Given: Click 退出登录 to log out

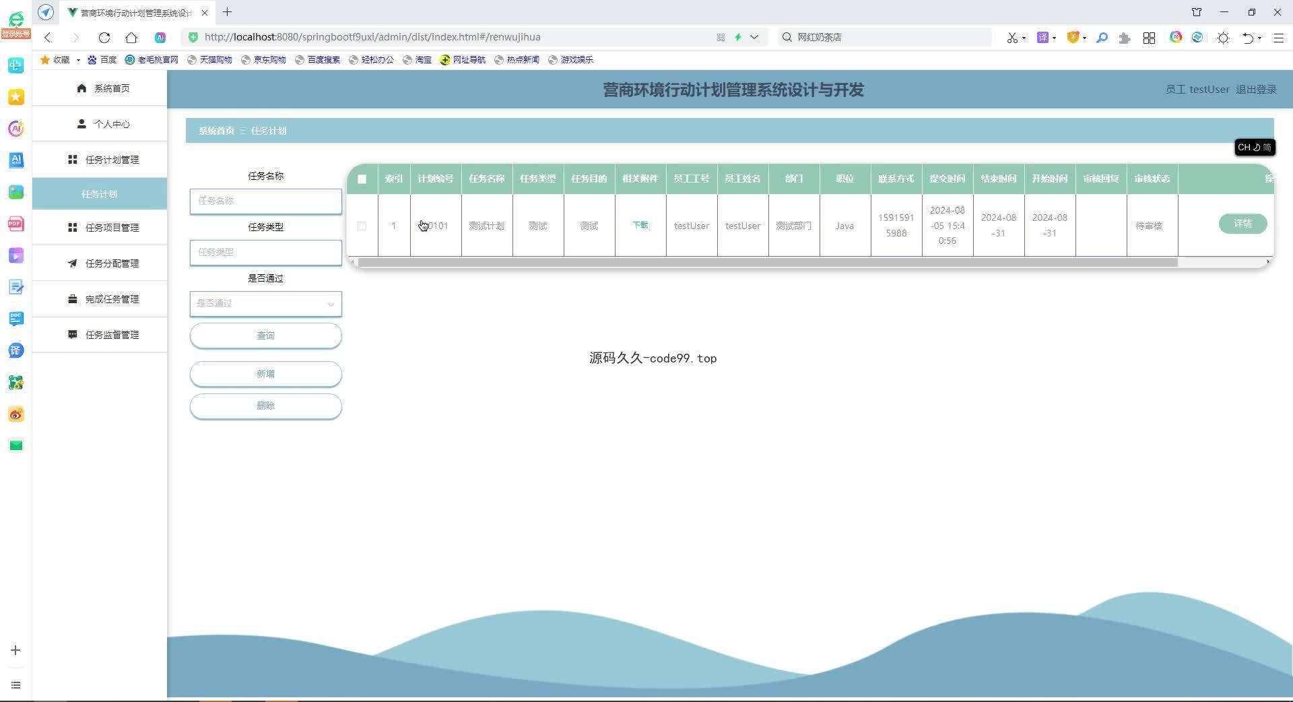Looking at the screenshot, I should 1256,90.
